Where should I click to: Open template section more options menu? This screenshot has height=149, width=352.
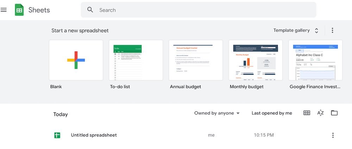pos(332,31)
